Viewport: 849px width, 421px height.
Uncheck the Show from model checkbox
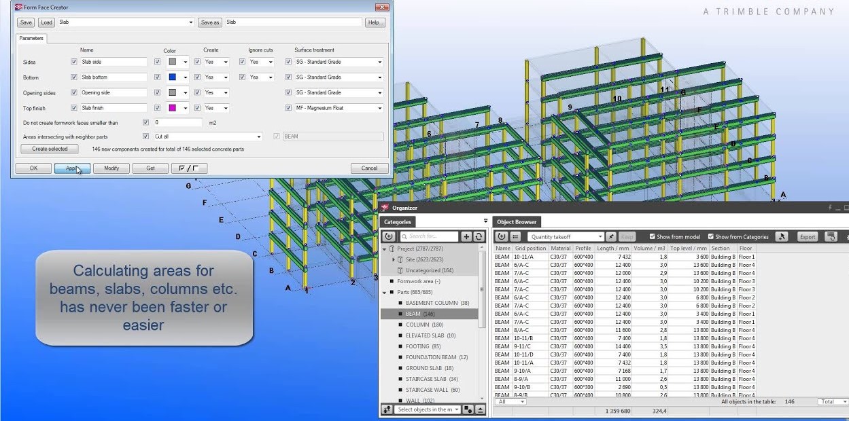pyautogui.click(x=653, y=237)
